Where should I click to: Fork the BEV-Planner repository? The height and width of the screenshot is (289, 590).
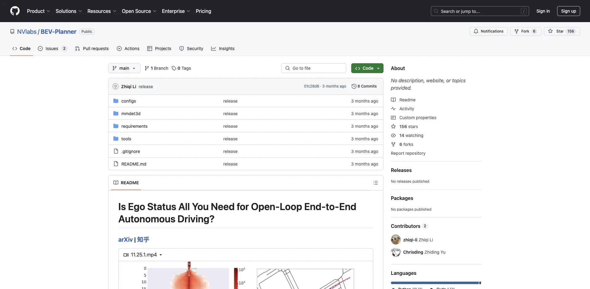coord(525,31)
